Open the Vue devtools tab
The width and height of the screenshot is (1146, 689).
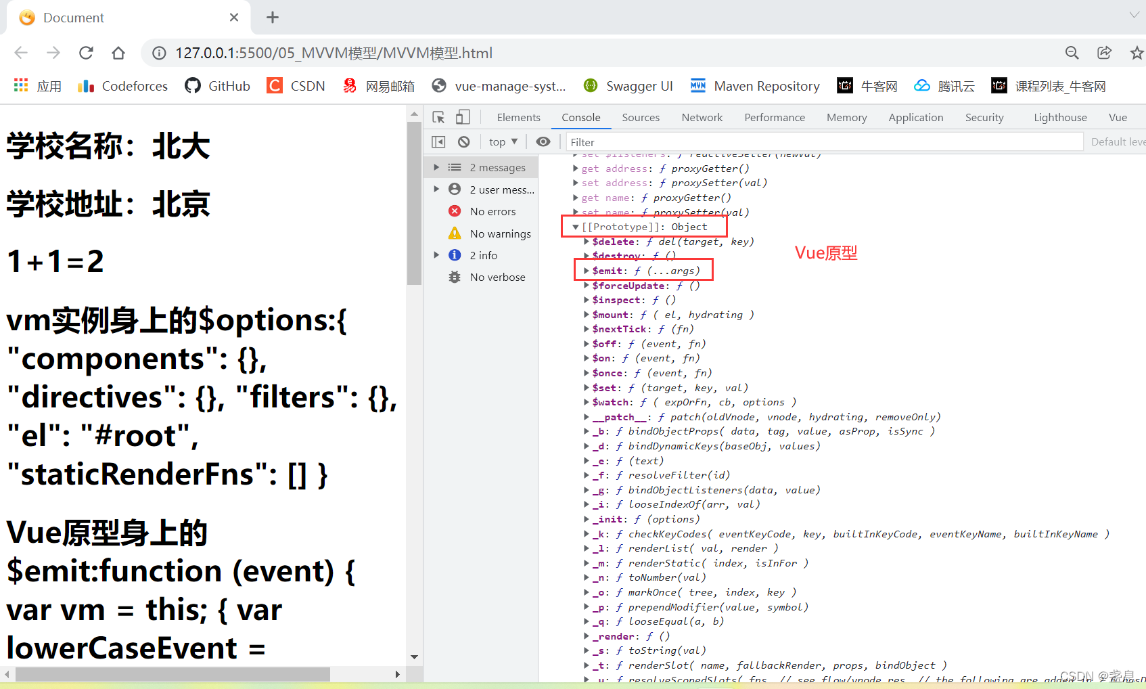coord(1118,117)
